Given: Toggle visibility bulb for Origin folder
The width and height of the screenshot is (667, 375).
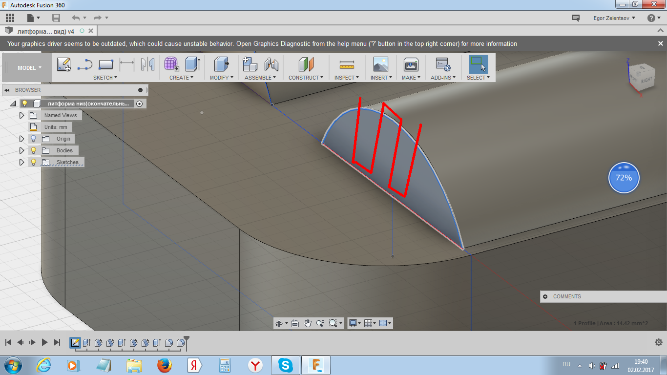Looking at the screenshot, I should 34,139.
